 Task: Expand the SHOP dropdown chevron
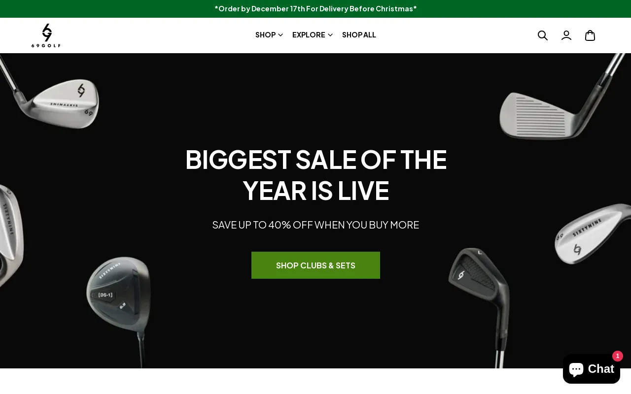point(280,35)
